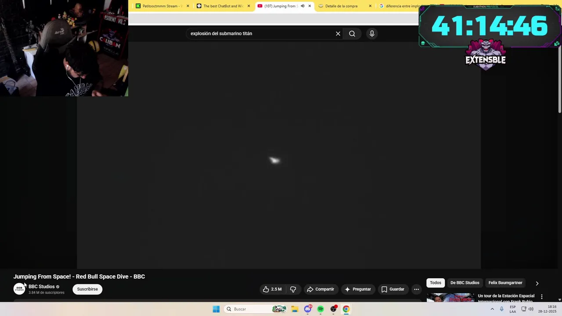Open volume control in system tray
Viewport: 562px width, 316px height.
531,309
